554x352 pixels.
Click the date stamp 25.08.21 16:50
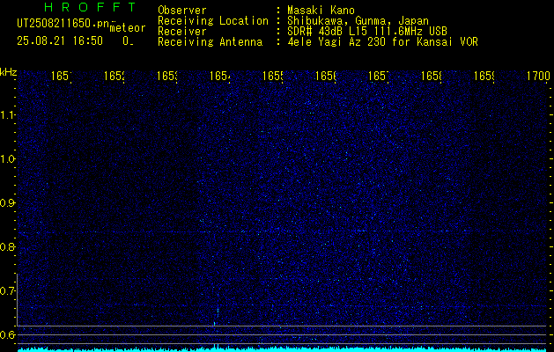tap(60, 41)
